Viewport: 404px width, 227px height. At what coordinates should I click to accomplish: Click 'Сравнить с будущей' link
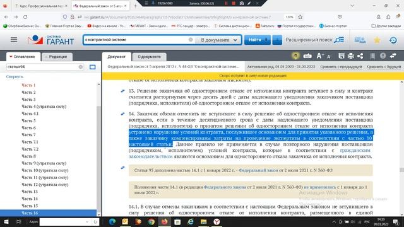click(384, 67)
